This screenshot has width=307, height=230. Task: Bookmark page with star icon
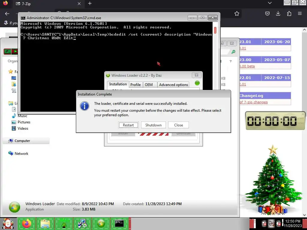coord(237,13)
